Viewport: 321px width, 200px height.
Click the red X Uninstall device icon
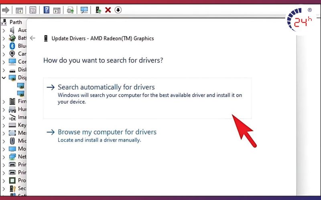pos(108,10)
